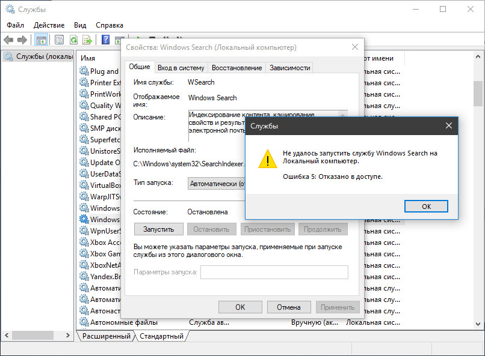Toggle the show/hide console tree toolbar icon
Screen dimensions: 485x356
click(x=41, y=40)
